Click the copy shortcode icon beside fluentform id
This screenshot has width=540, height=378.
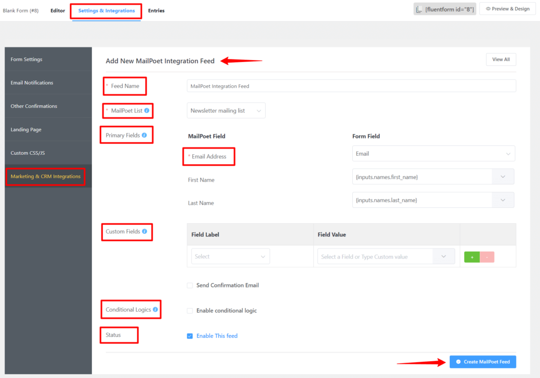(x=420, y=8)
